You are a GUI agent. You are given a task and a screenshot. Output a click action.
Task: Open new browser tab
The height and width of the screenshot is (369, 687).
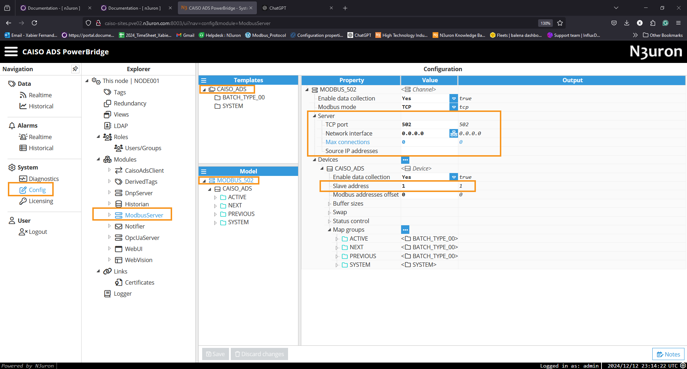coord(345,8)
